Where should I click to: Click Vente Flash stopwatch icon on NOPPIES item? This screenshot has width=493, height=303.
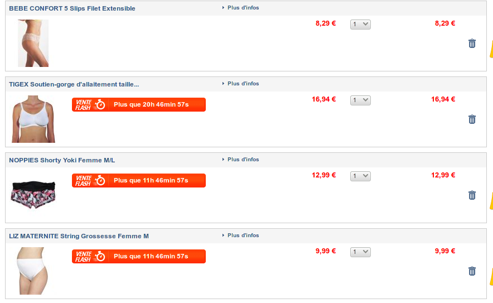click(100, 180)
